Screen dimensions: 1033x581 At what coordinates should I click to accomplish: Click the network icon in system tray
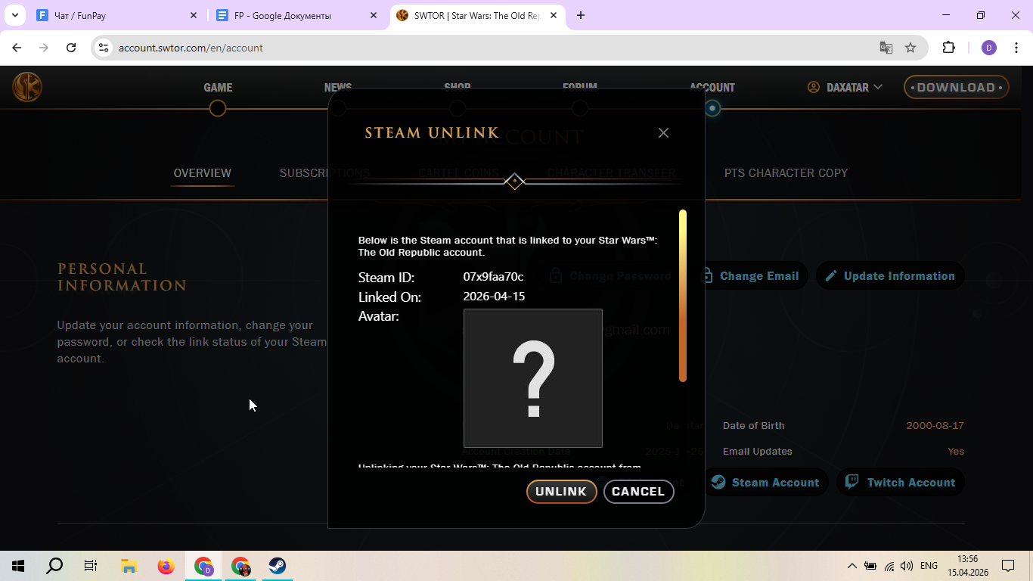point(889,566)
